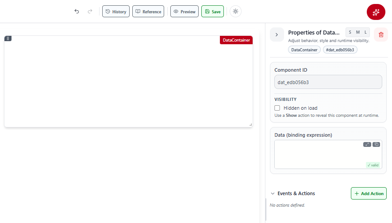Click the undo arrow icon
The height and width of the screenshot is (223, 392).
click(77, 11)
